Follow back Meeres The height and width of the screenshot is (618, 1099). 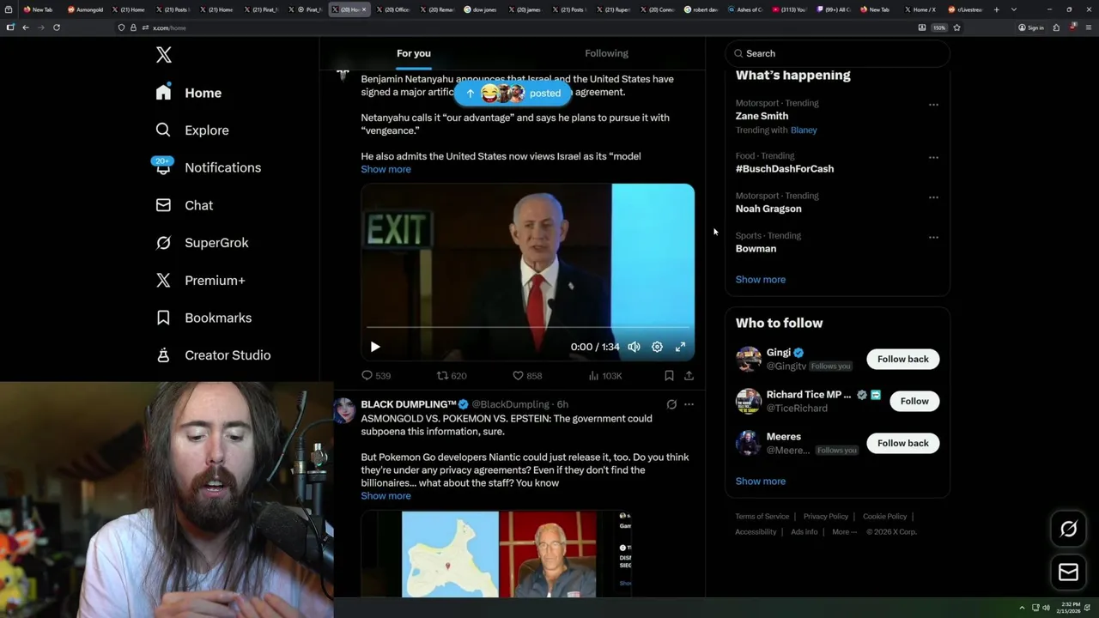(x=903, y=443)
